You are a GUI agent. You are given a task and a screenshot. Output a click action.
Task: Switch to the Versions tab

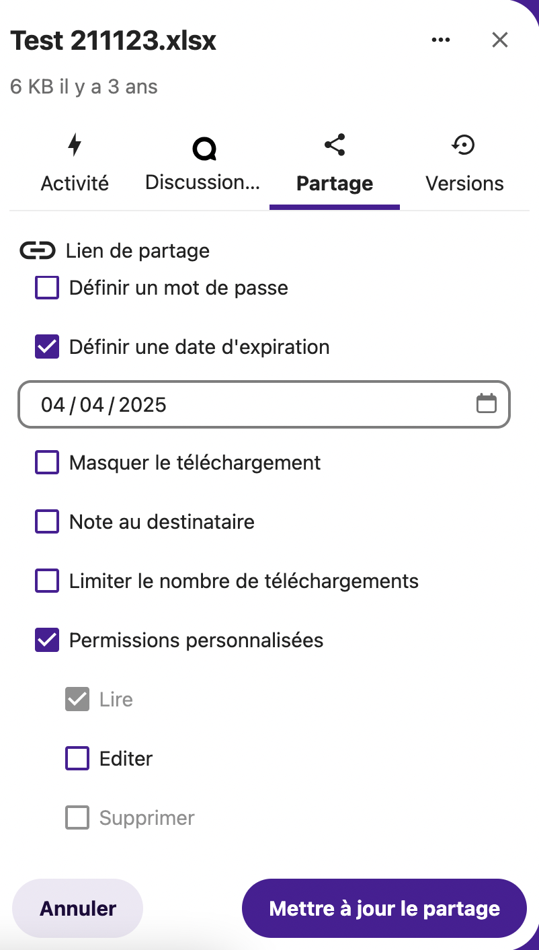(464, 183)
